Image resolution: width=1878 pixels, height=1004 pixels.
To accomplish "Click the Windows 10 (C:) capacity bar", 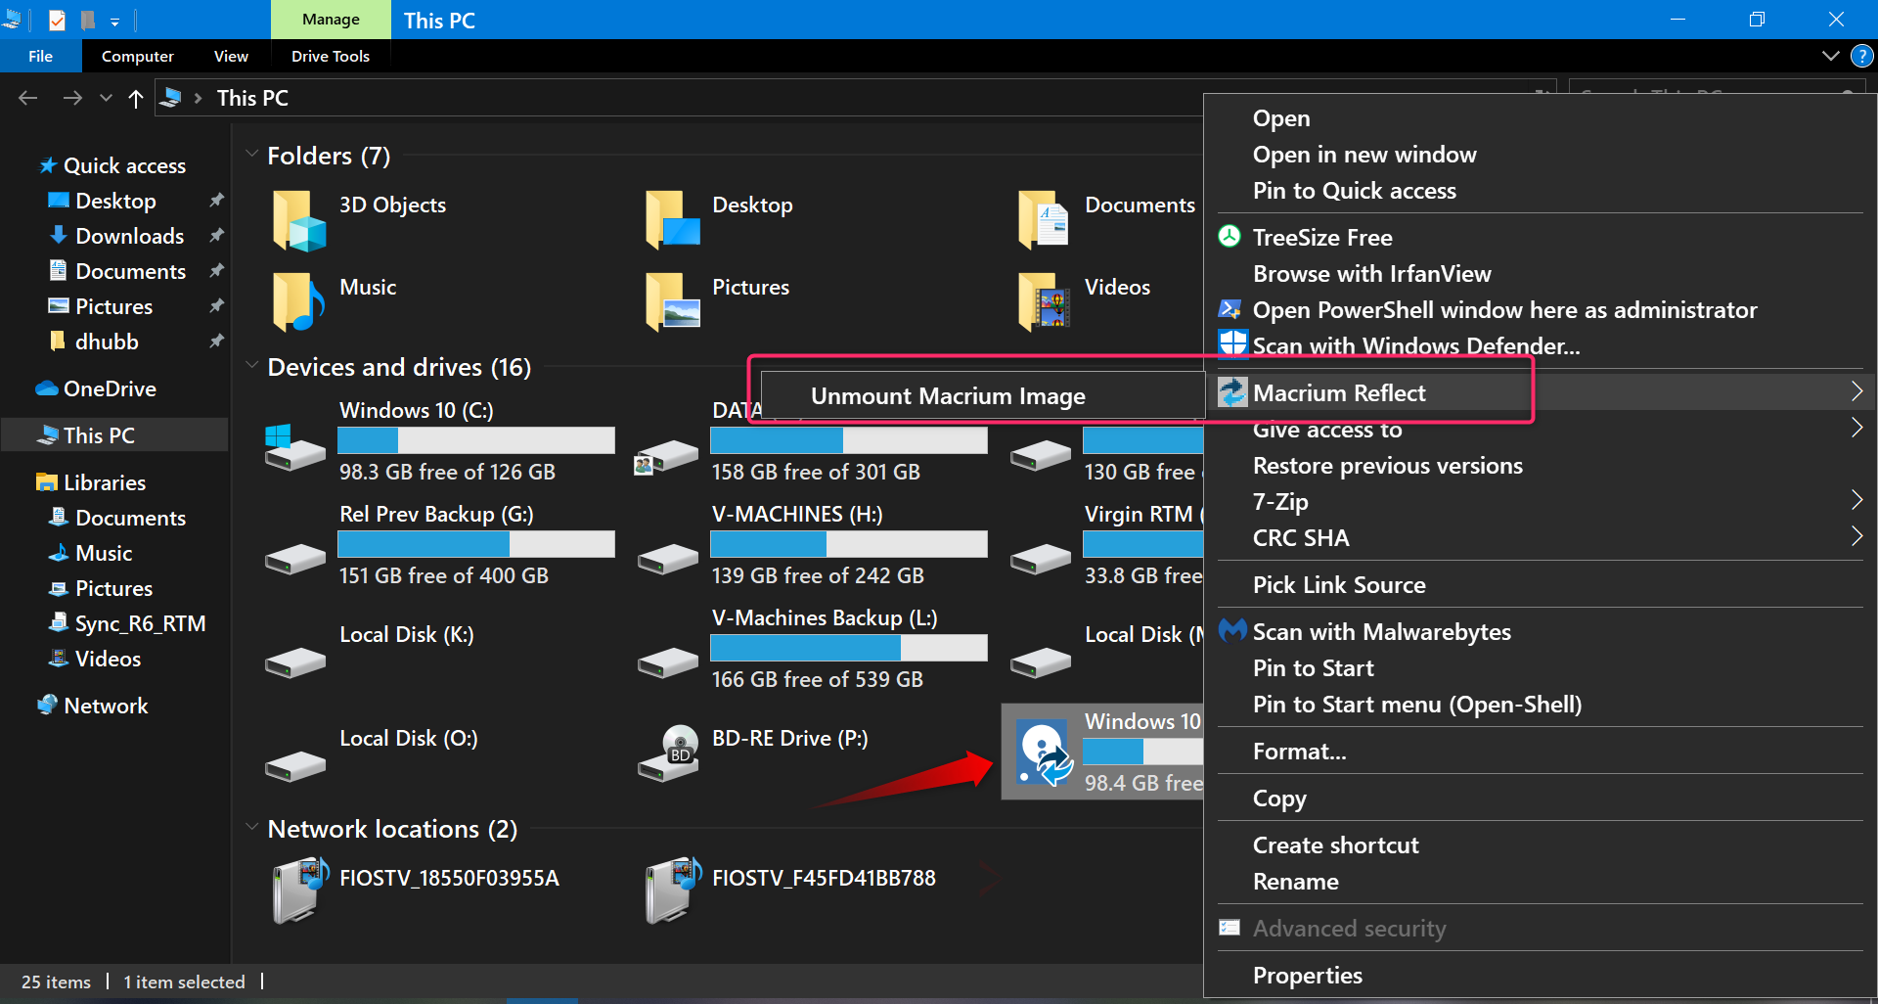I will (476, 440).
